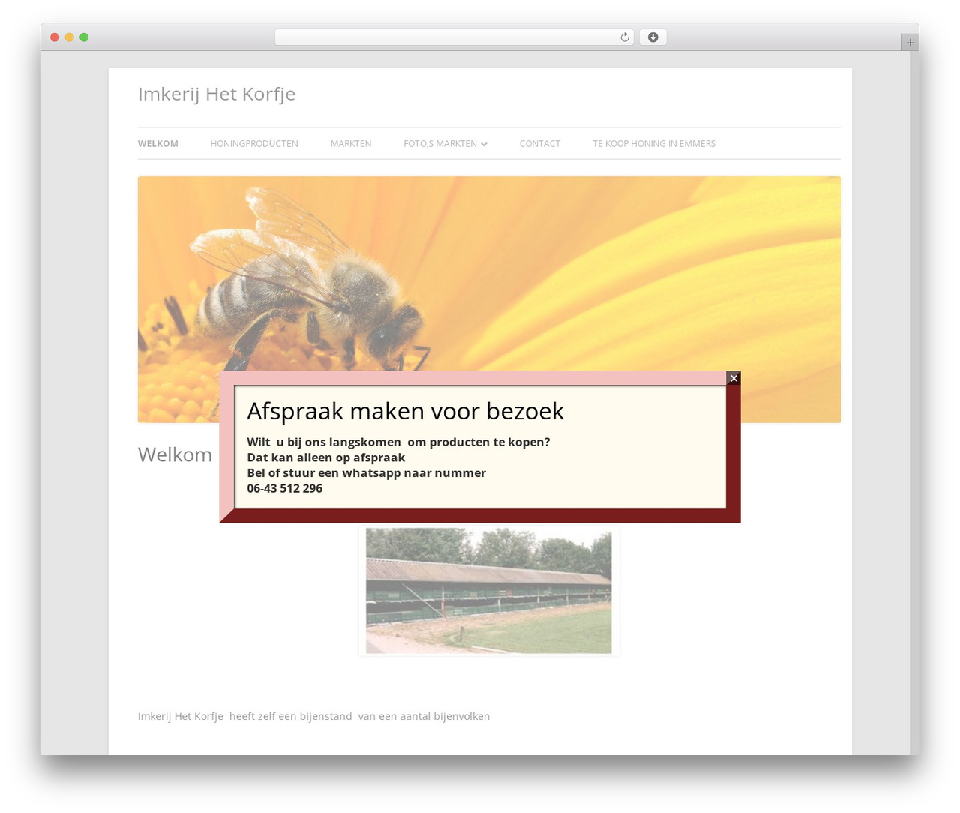Close the browser window with the red button
Screen dimensions: 960x813
click(x=55, y=37)
